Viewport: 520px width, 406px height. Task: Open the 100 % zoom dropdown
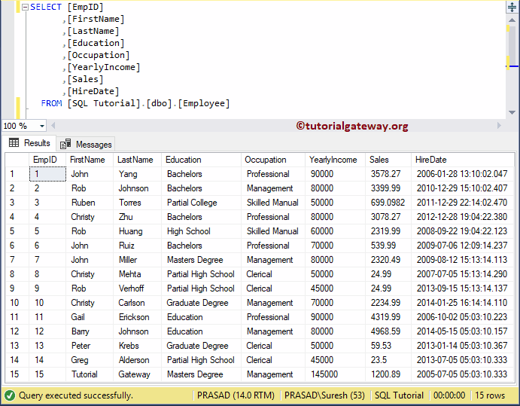click(x=42, y=126)
